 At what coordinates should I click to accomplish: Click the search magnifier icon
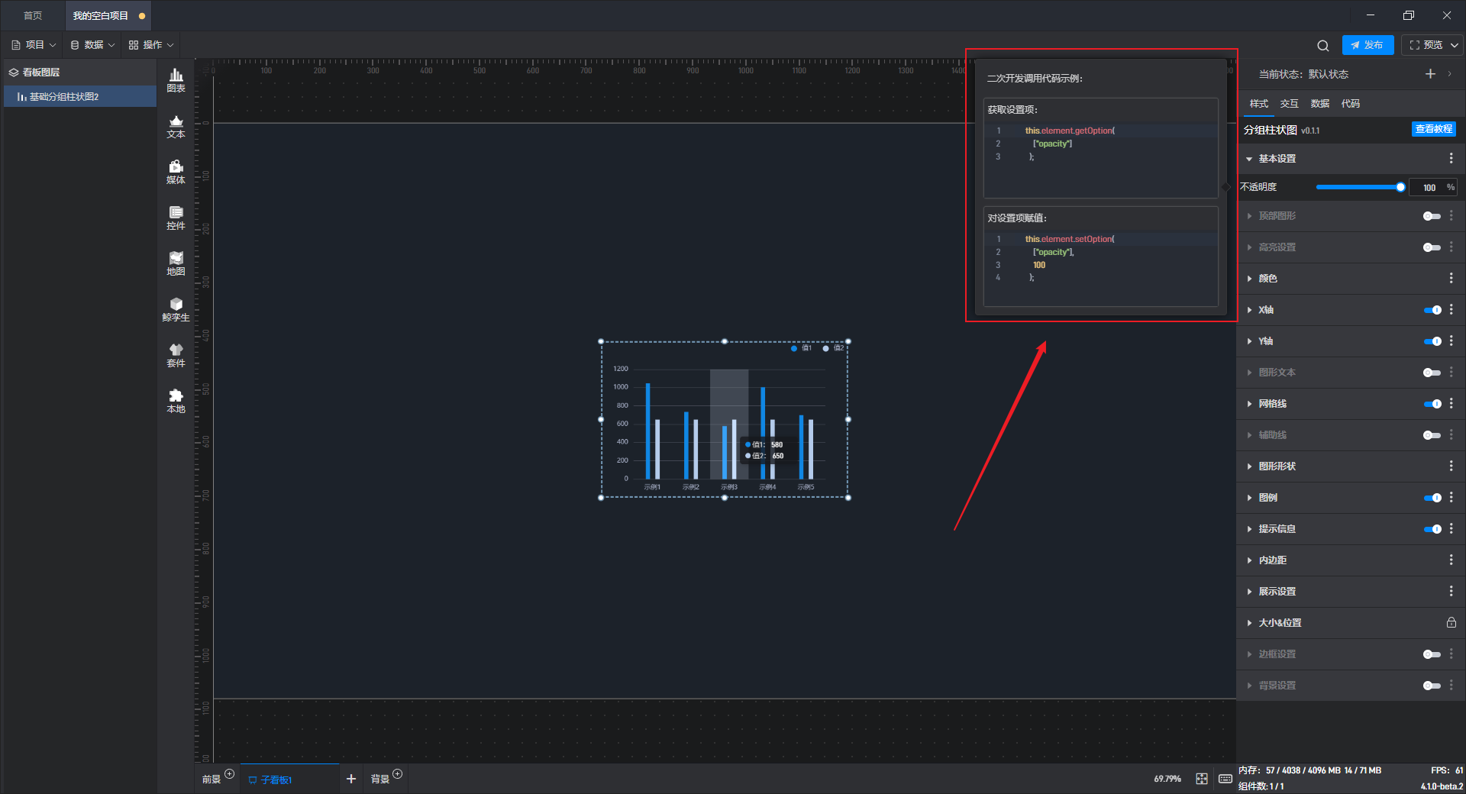click(1322, 45)
